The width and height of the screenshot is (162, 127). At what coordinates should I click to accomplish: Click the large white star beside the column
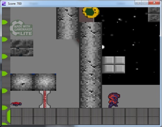click(103, 47)
